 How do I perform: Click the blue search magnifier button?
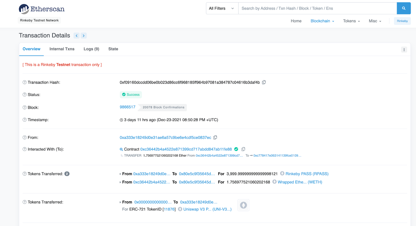[404, 8]
